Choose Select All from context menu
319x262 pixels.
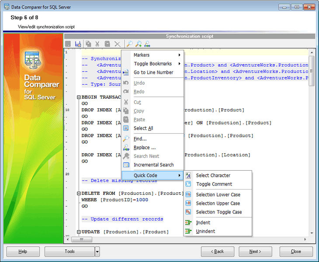tap(153, 128)
